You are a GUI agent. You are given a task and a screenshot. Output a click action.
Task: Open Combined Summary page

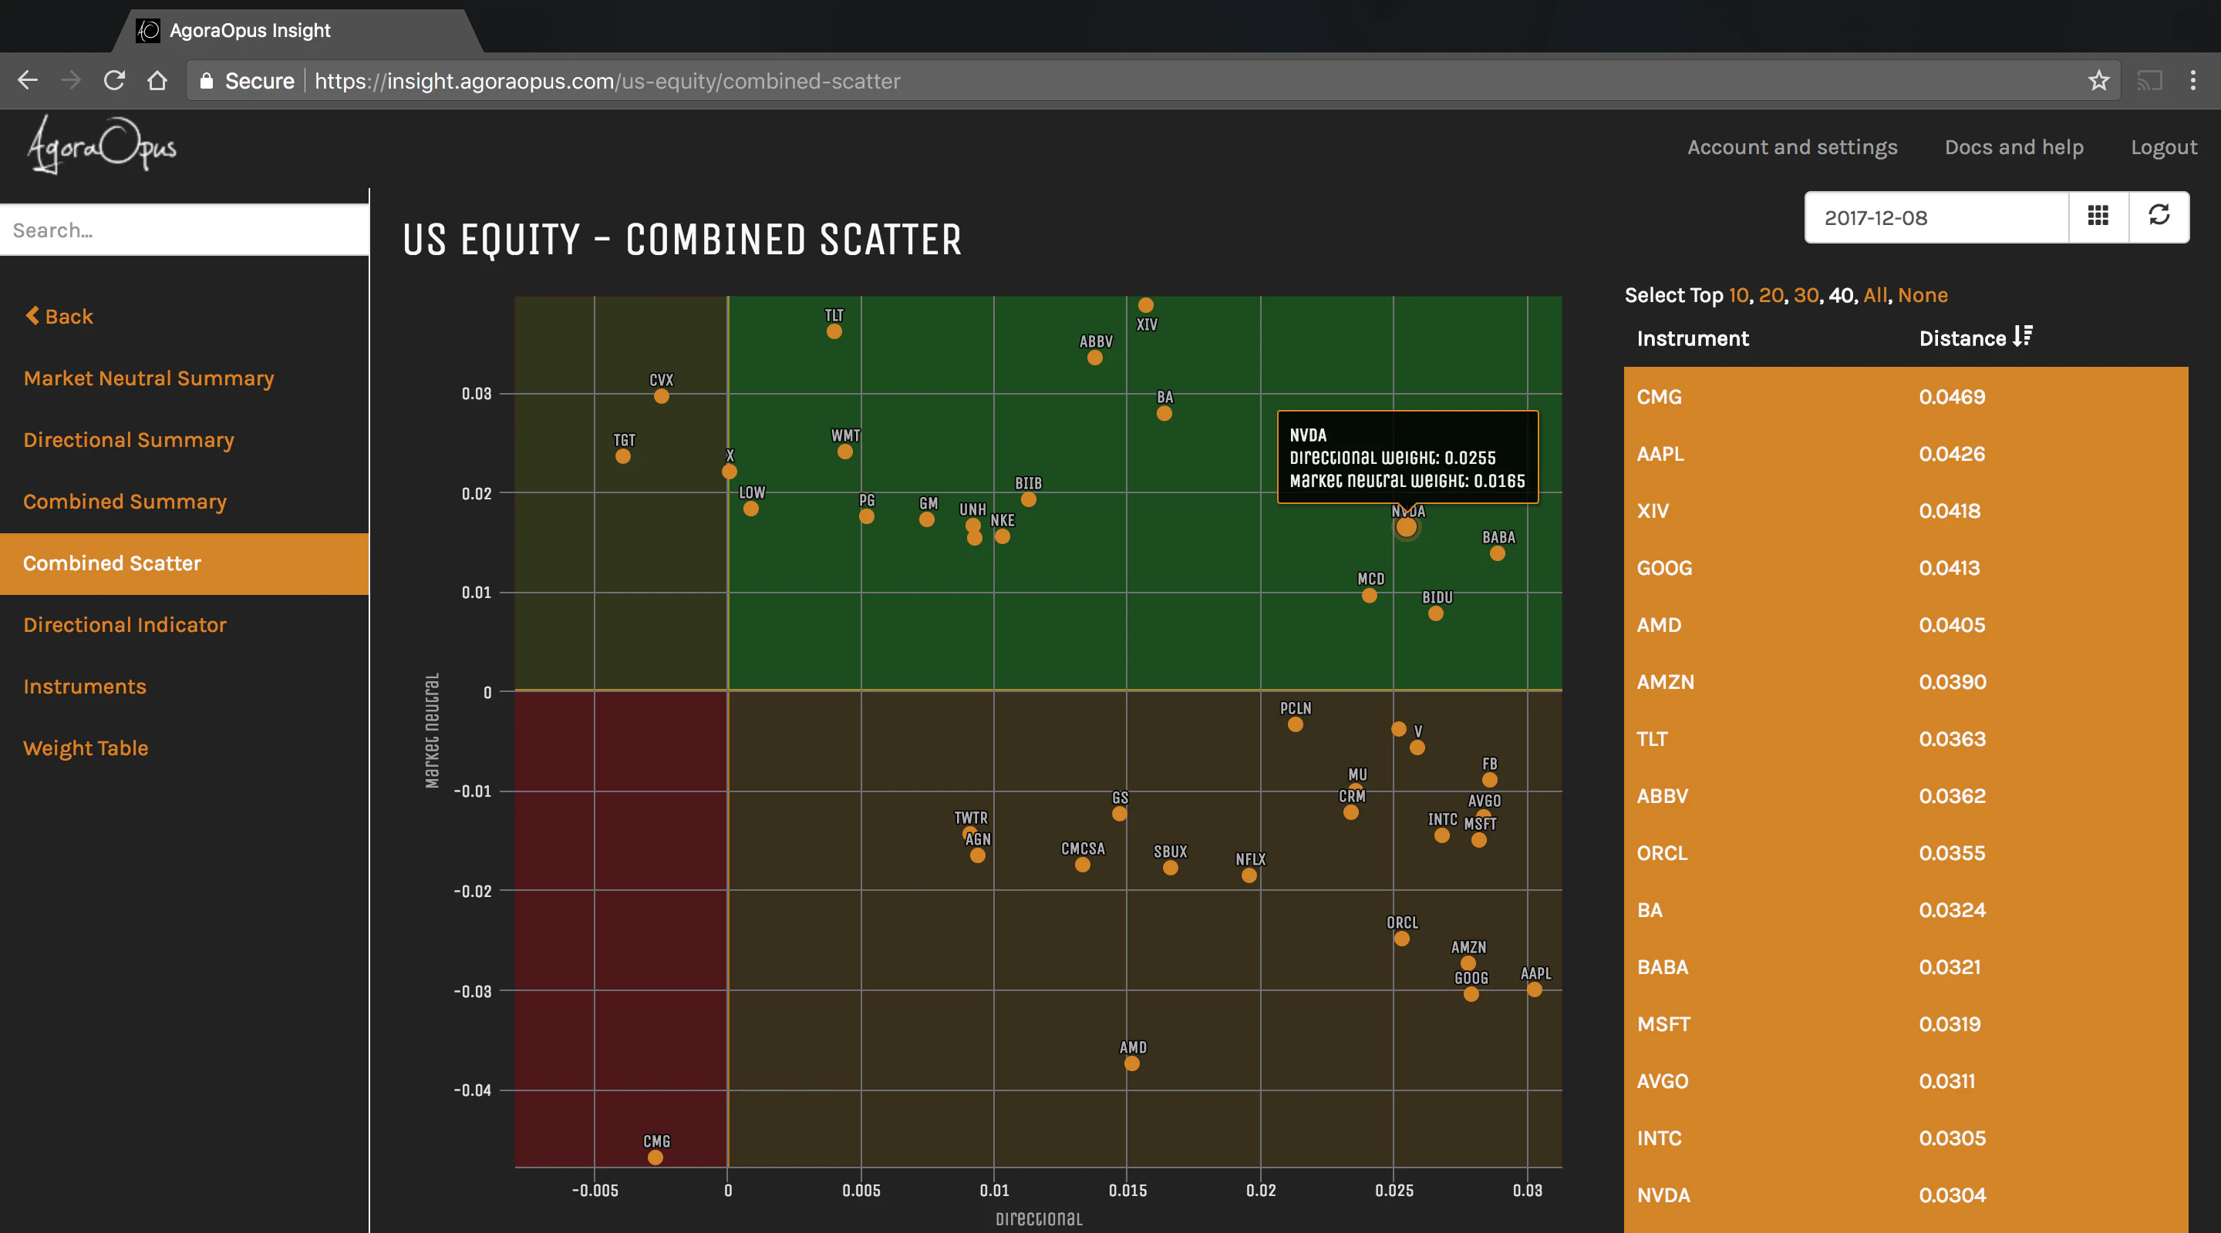pyautogui.click(x=125, y=502)
